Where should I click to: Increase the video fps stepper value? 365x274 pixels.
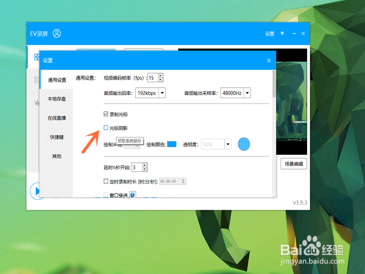coord(161,75)
